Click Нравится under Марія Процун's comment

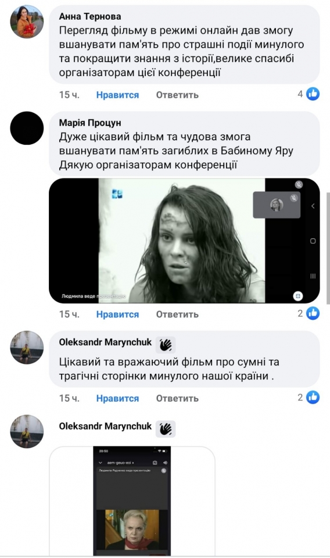117,314
